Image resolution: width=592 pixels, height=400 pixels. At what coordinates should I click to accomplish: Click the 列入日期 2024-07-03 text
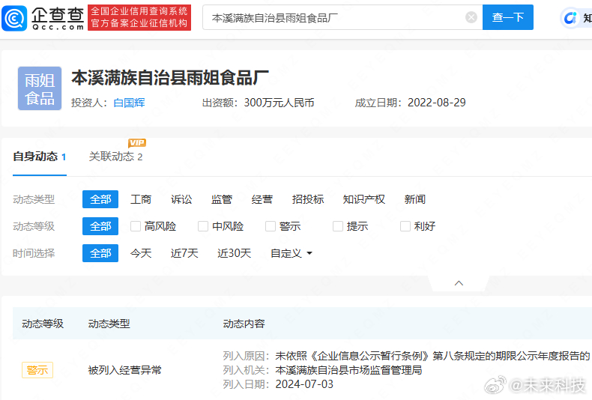[278, 384]
